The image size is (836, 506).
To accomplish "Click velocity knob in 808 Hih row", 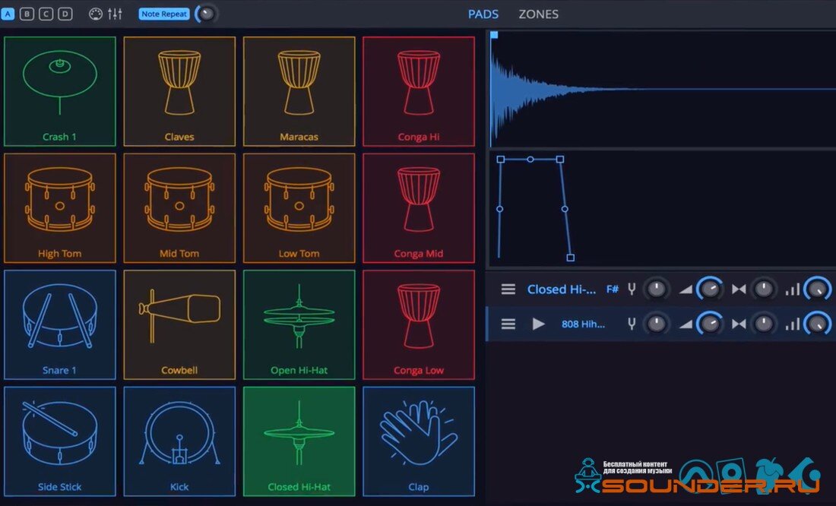I will click(x=817, y=324).
